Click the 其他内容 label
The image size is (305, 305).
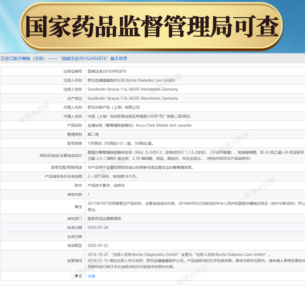click(75, 194)
